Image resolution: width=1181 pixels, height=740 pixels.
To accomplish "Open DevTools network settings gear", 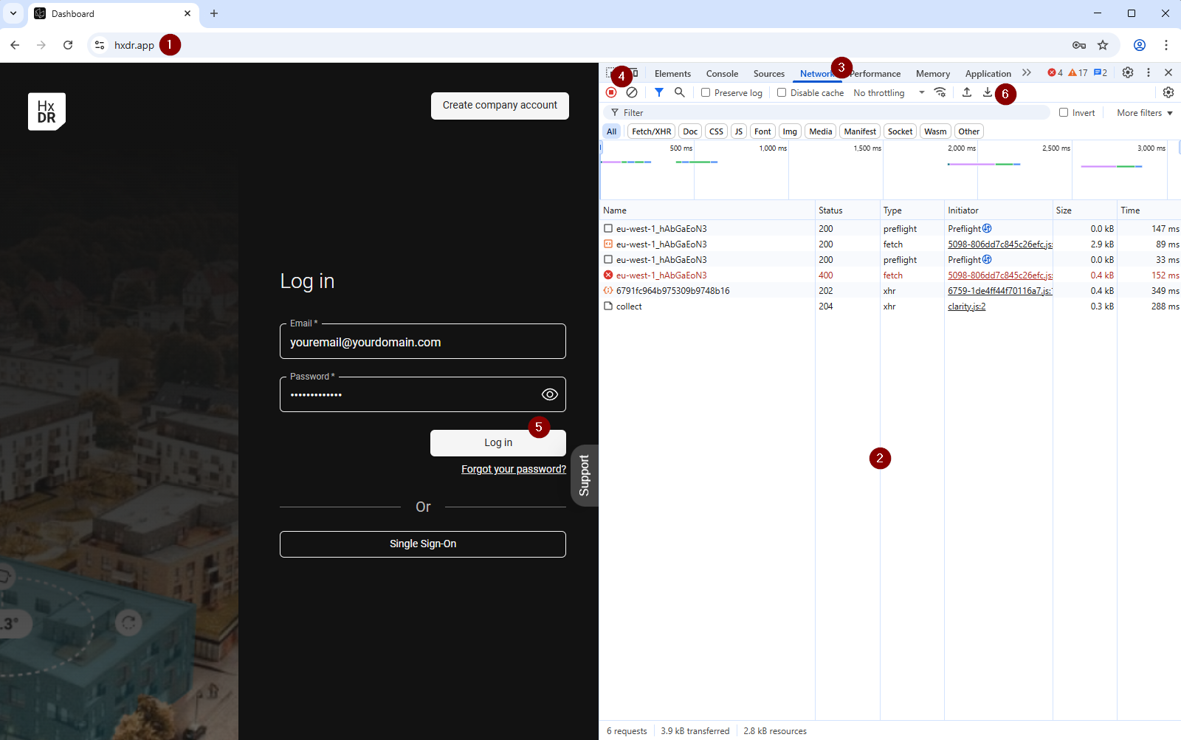I will (x=1168, y=92).
